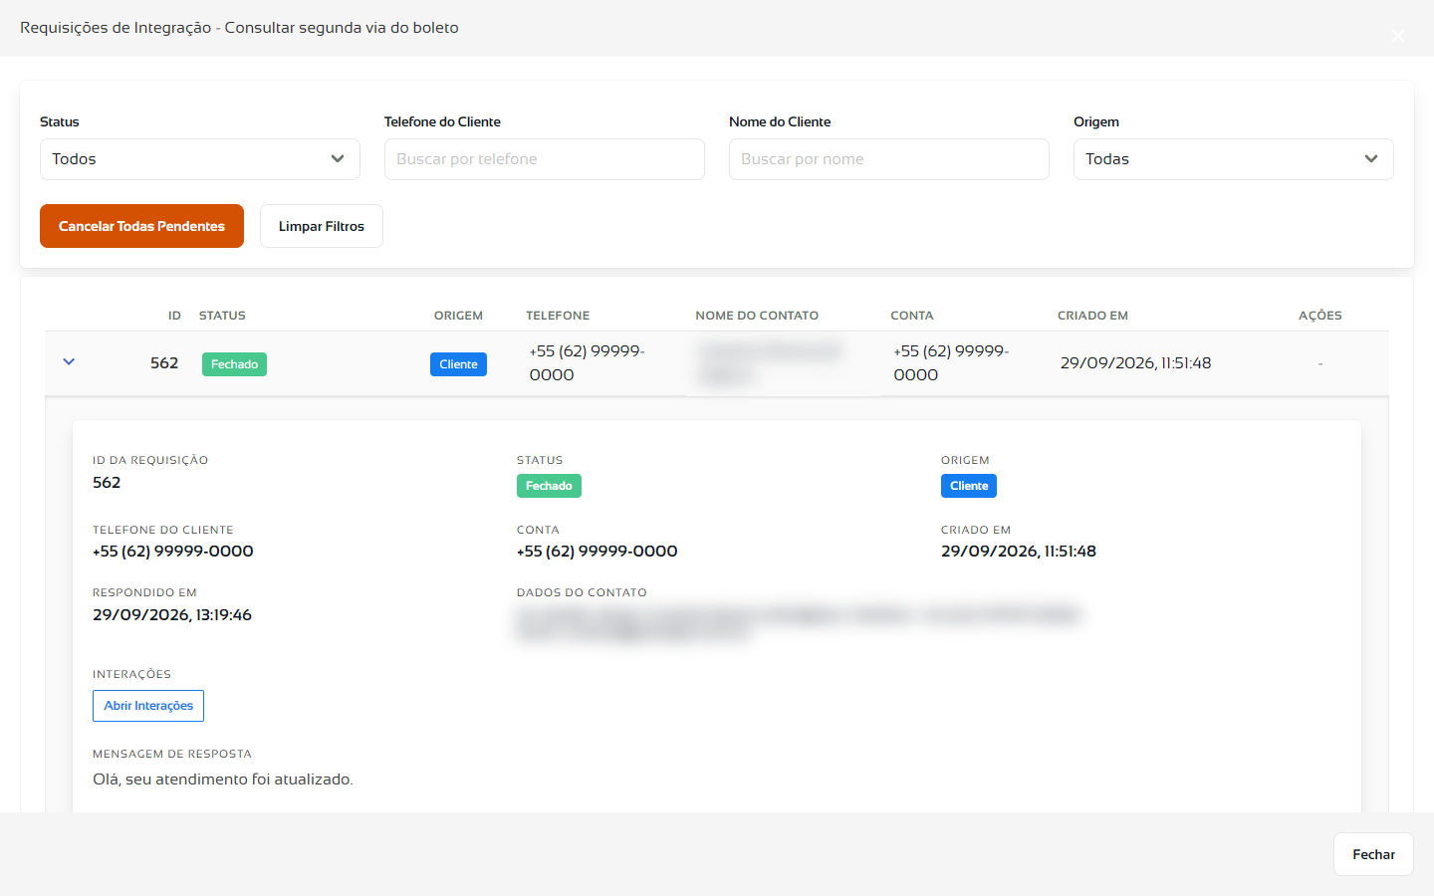The width and height of the screenshot is (1434, 896).
Task: Open the Status filter dropdown
Action: [x=200, y=159]
